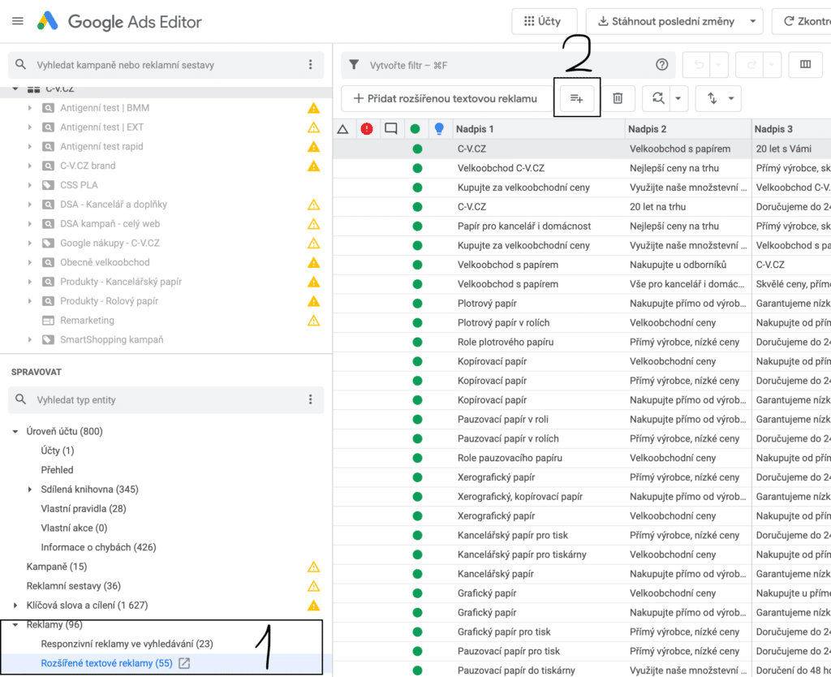Click warning icon next to Kampaně (15)

pyautogui.click(x=314, y=567)
